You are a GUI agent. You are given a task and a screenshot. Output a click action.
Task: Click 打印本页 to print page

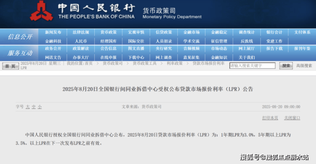(270, 118)
